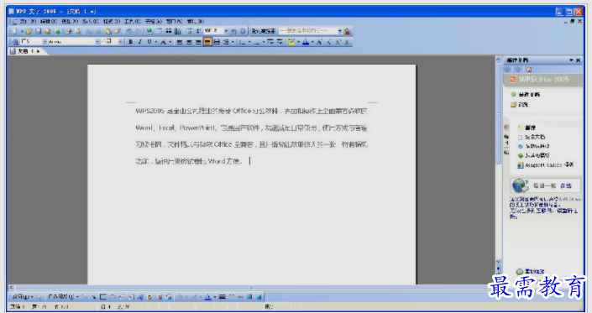The image size is (592, 313).
Task: Click the Home icon in task pane
Action: [528, 70]
